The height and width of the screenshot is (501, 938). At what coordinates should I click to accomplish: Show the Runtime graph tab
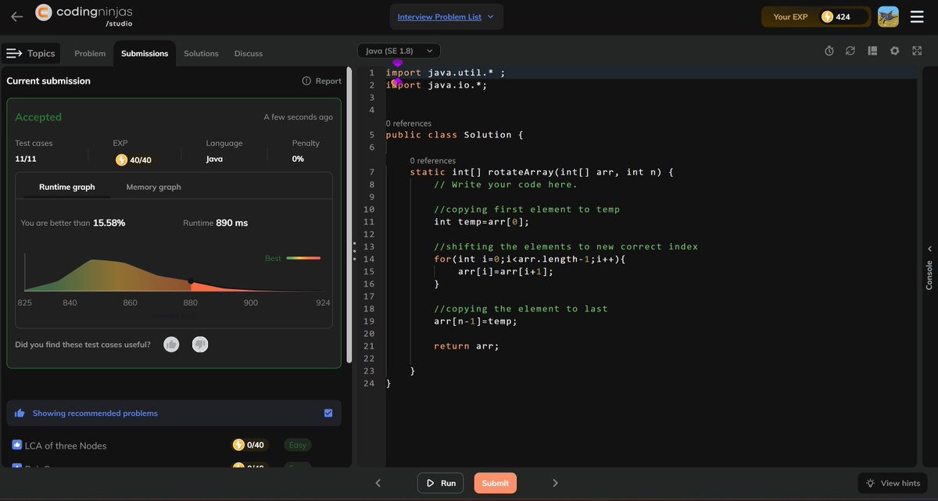coord(67,187)
